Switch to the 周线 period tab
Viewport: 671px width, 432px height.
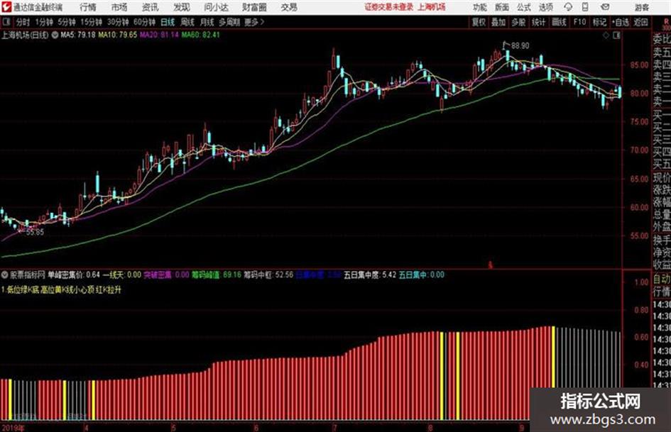[x=187, y=22]
